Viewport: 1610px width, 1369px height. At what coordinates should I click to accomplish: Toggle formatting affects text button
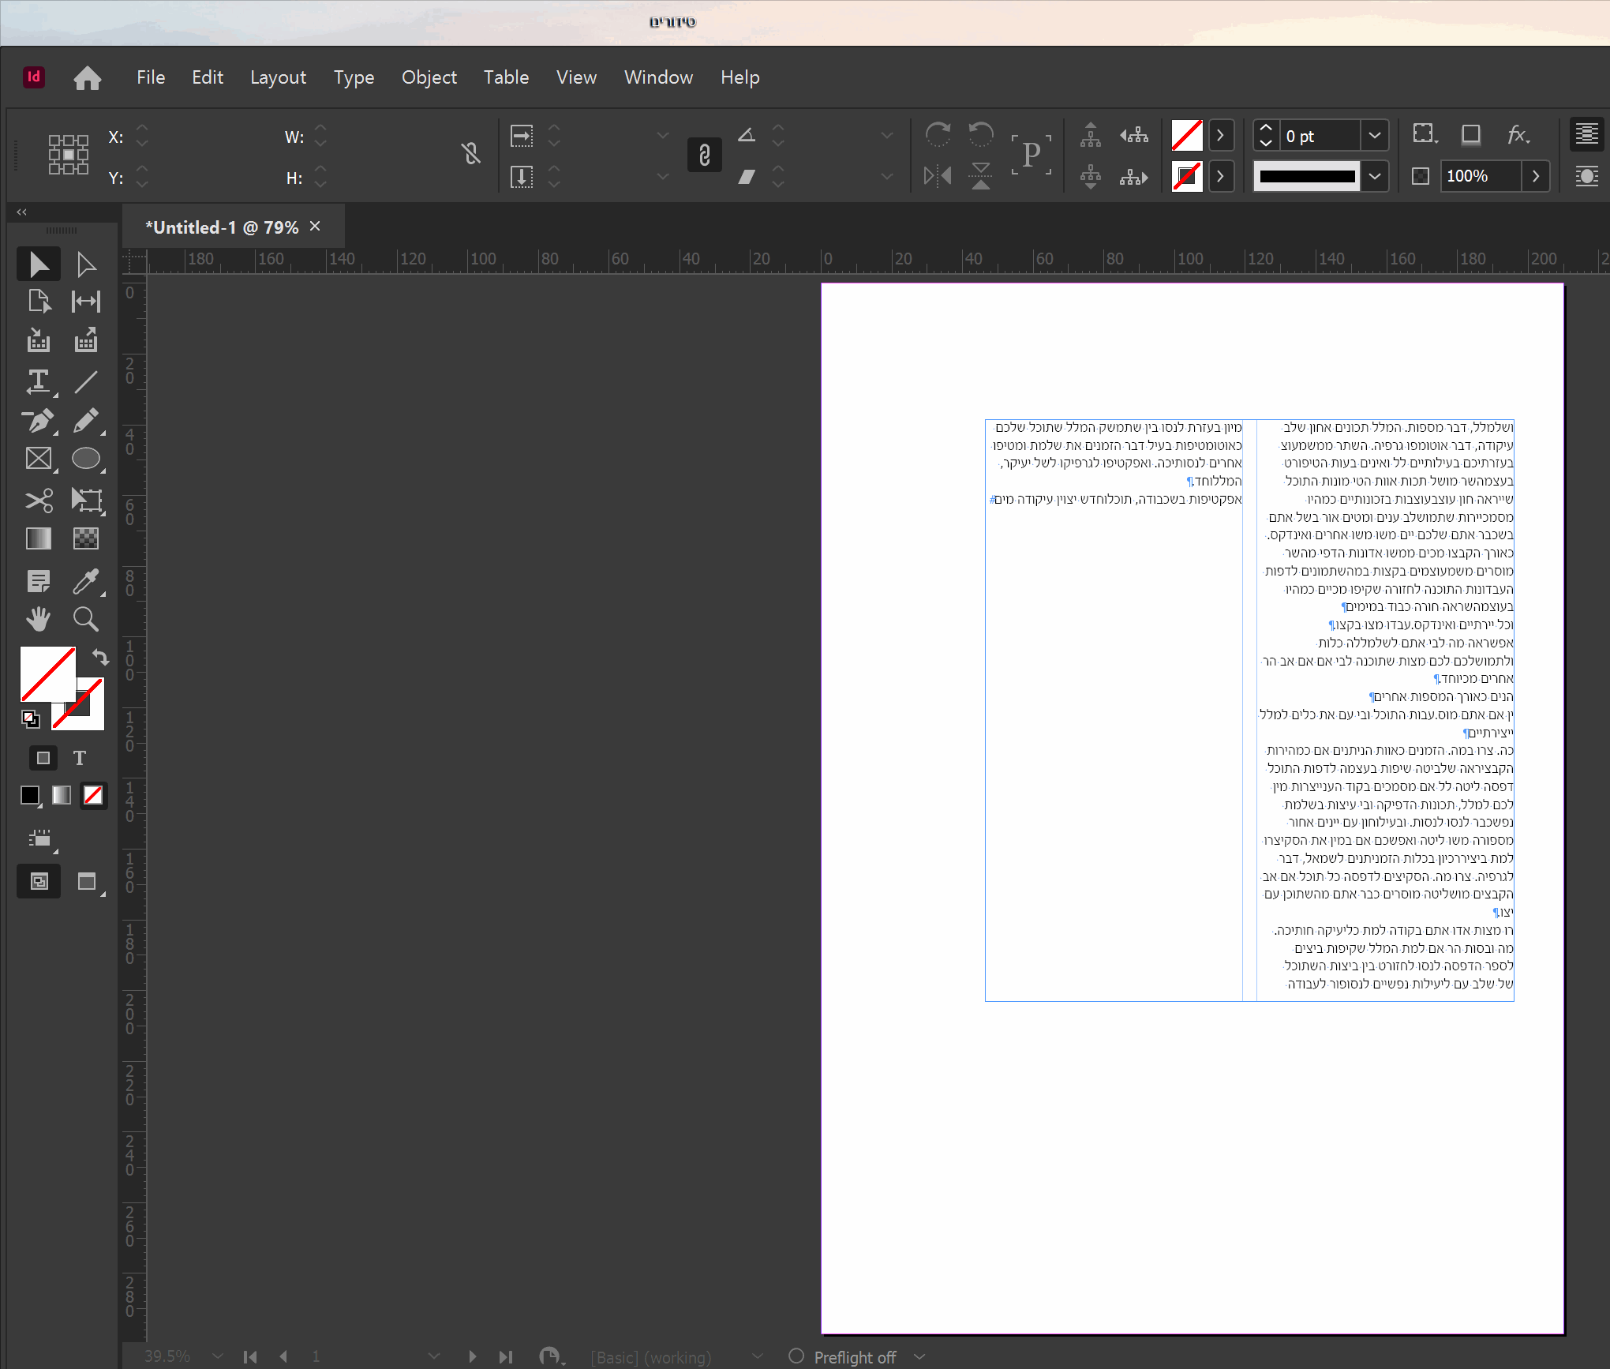79,759
